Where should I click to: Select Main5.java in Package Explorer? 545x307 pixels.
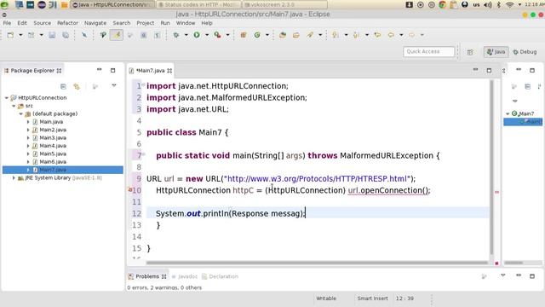(53, 153)
